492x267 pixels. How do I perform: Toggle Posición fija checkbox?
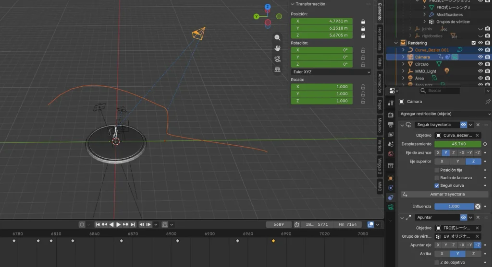[x=437, y=170]
